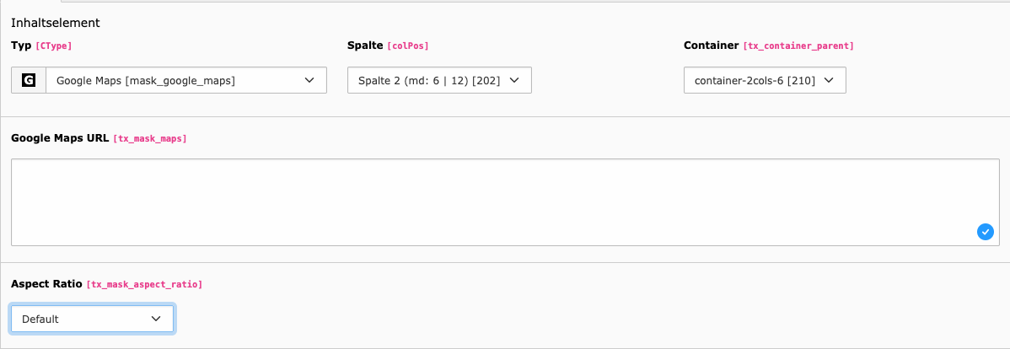This screenshot has width=1010, height=349.
Task: Click the Inhaltselement section heading
Action: click(56, 23)
